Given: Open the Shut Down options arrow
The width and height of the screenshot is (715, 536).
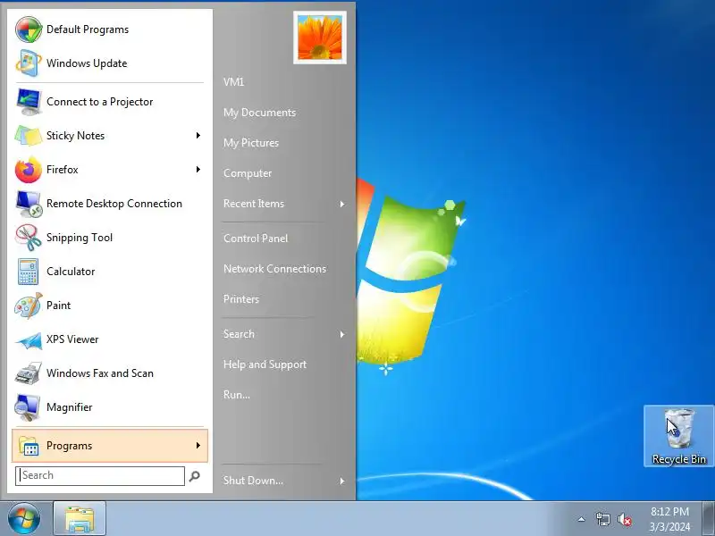Looking at the screenshot, I should coord(342,481).
